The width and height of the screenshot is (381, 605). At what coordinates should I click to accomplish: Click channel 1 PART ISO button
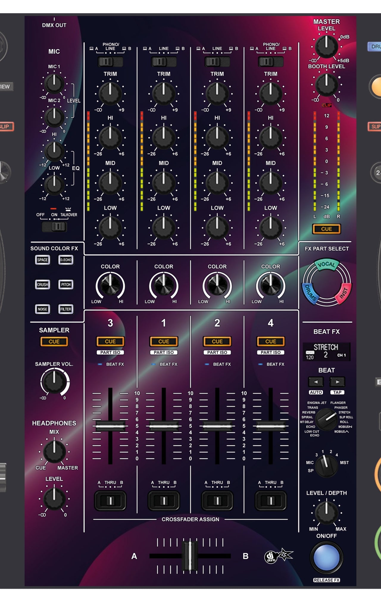(164, 352)
